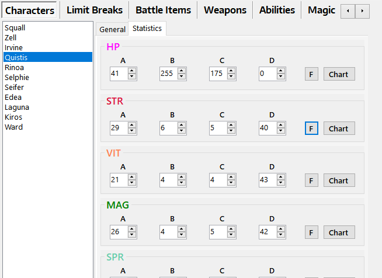Choose Ward from the list

click(48, 127)
